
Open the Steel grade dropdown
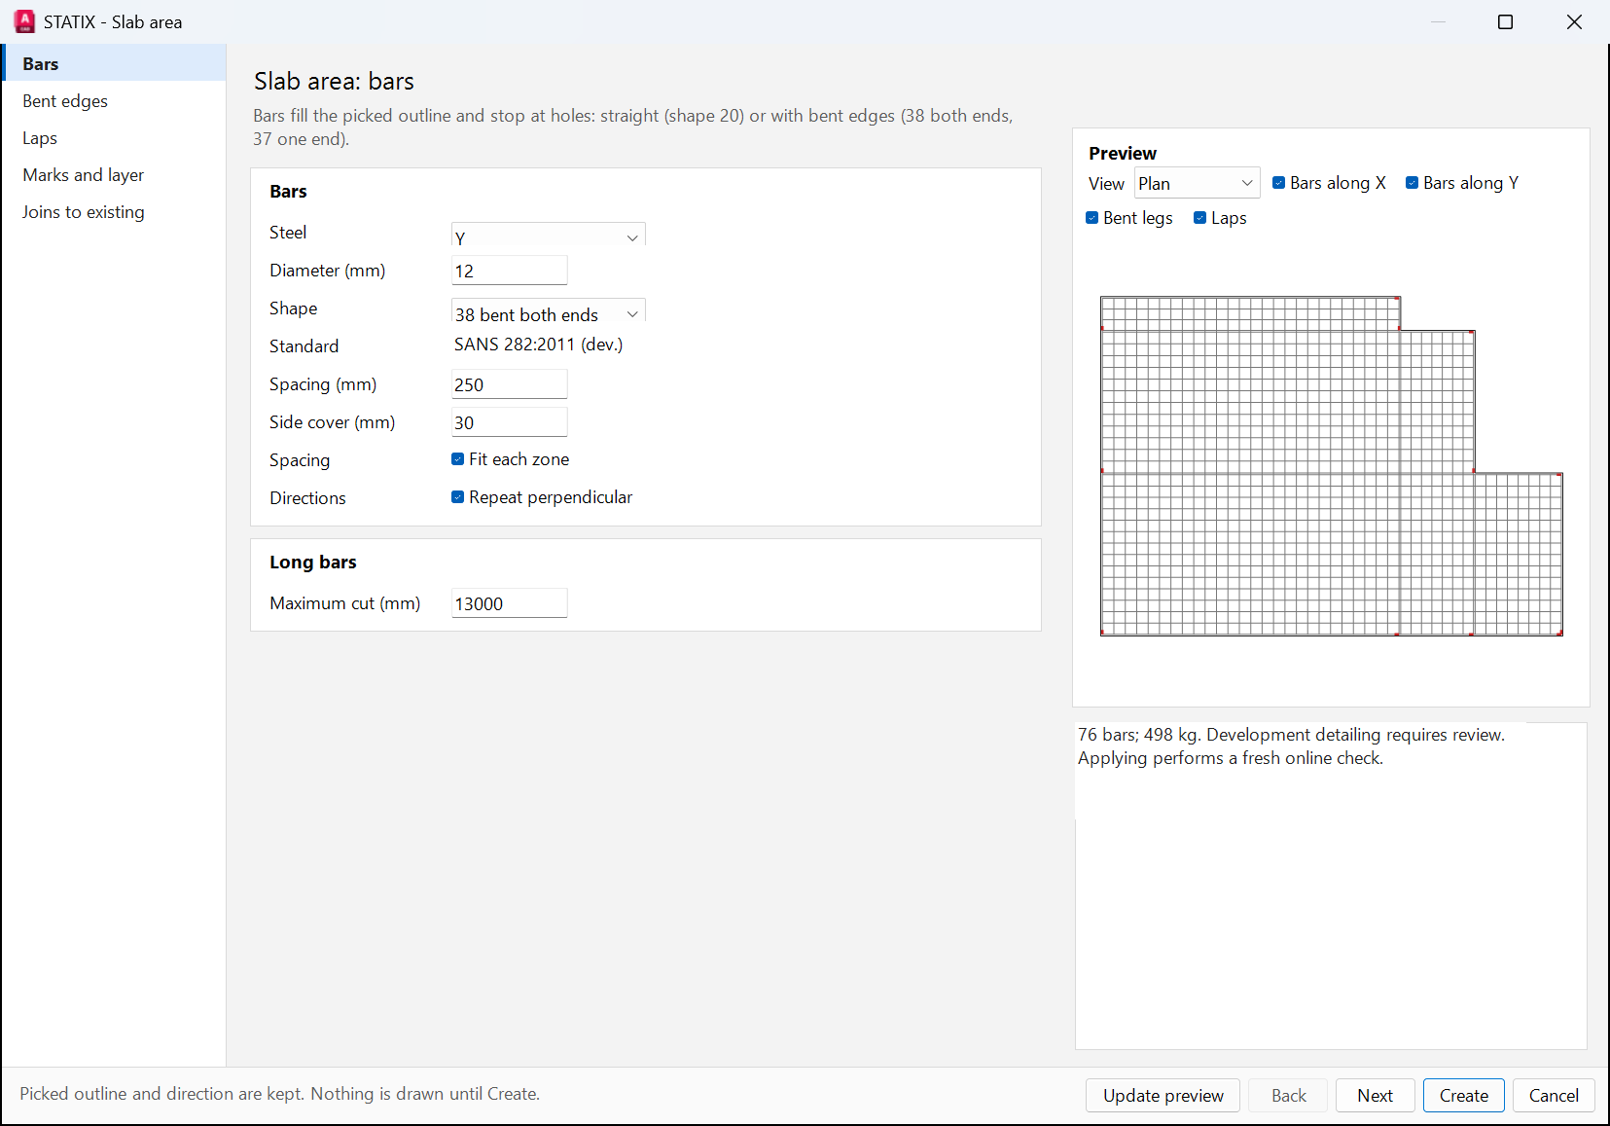coord(548,236)
